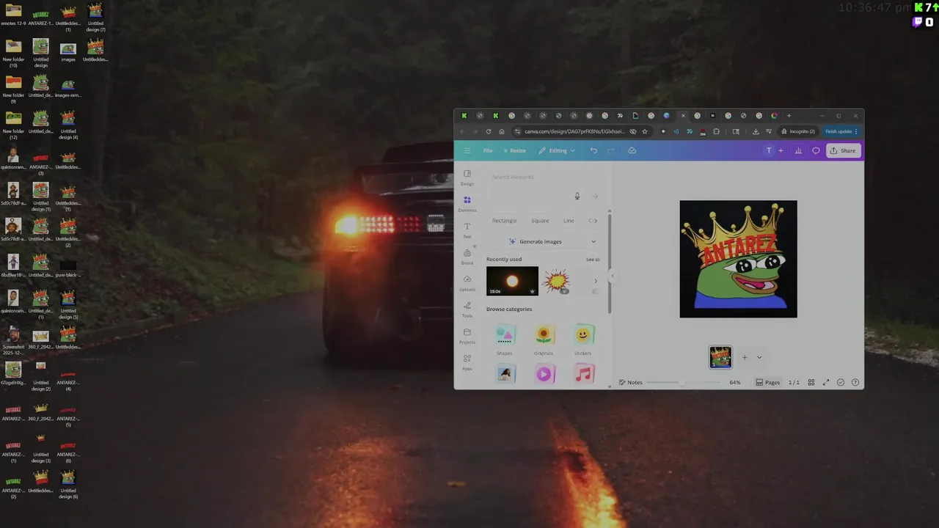
Task: Enter fullscreen present mode icon
Action: 826,382
